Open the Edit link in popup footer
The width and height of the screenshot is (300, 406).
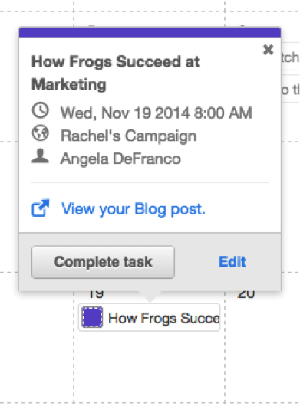pos(232,262)
